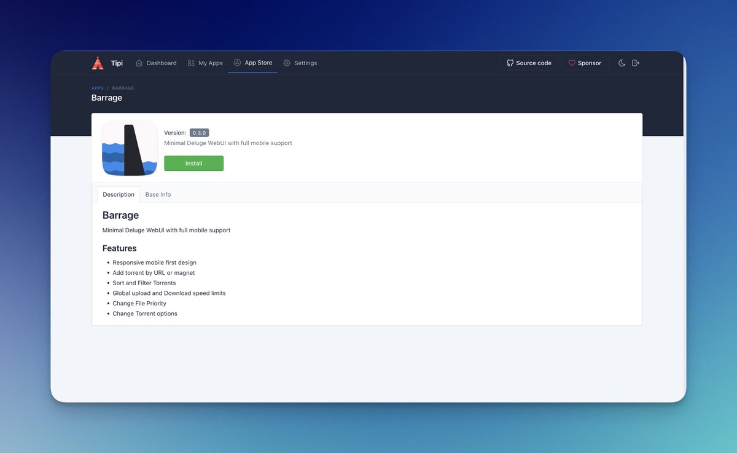Viewport: 737px width, 453px height.
Task: Toggle dark mode with moon icon
Action: point(622,63)
